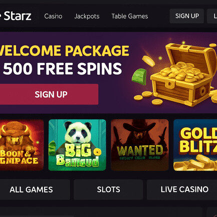Click the Starz logo in header
Viewport: 217px width, 217px height.
coord(16,16)
